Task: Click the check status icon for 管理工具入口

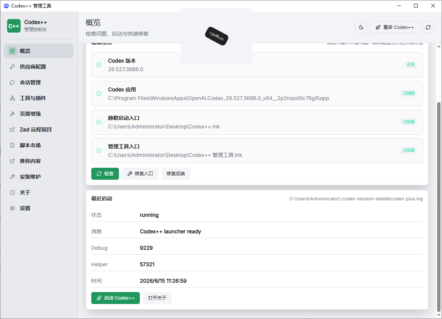Action: (99, 151)
